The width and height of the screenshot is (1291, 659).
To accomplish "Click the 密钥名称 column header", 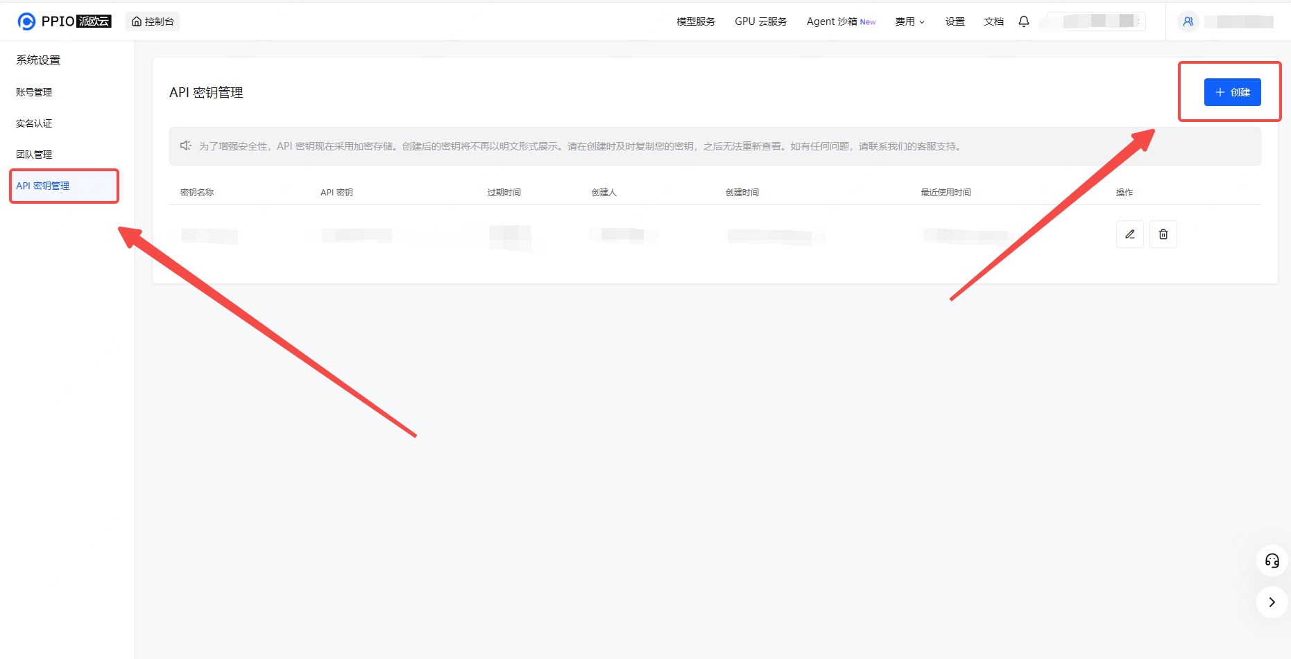I will (197, 193).
